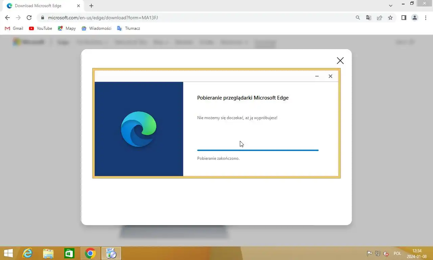The width and height of the screenshot is (433, 260).
Task: Open File Explorer from the taskbar
Action: tap(48, 253)
